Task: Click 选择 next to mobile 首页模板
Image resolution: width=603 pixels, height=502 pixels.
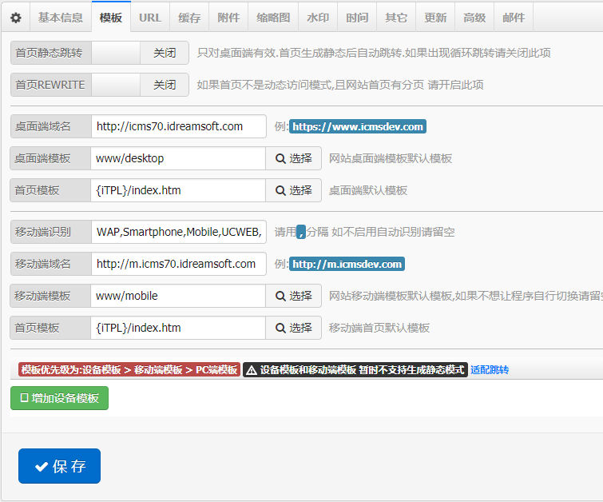Action: click(294, 328)
